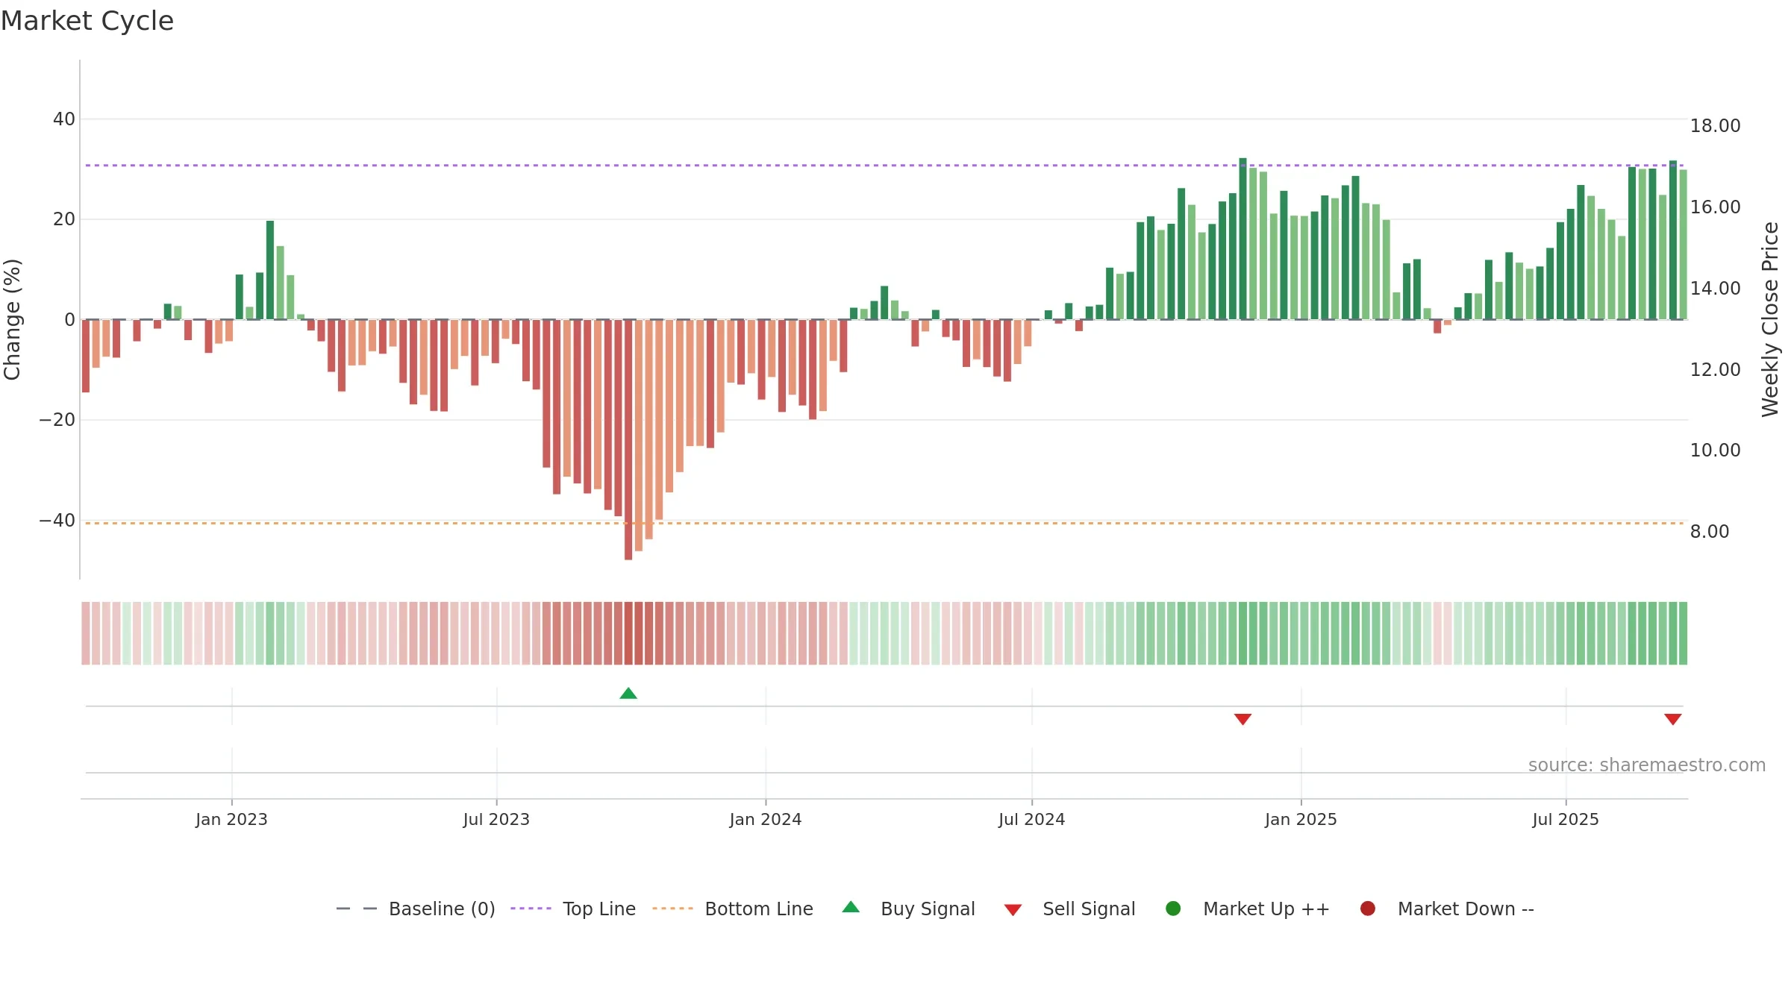Click the Sell Signal marker after Jul 2025
1791x1007 pixels.
pos(1673,719)
